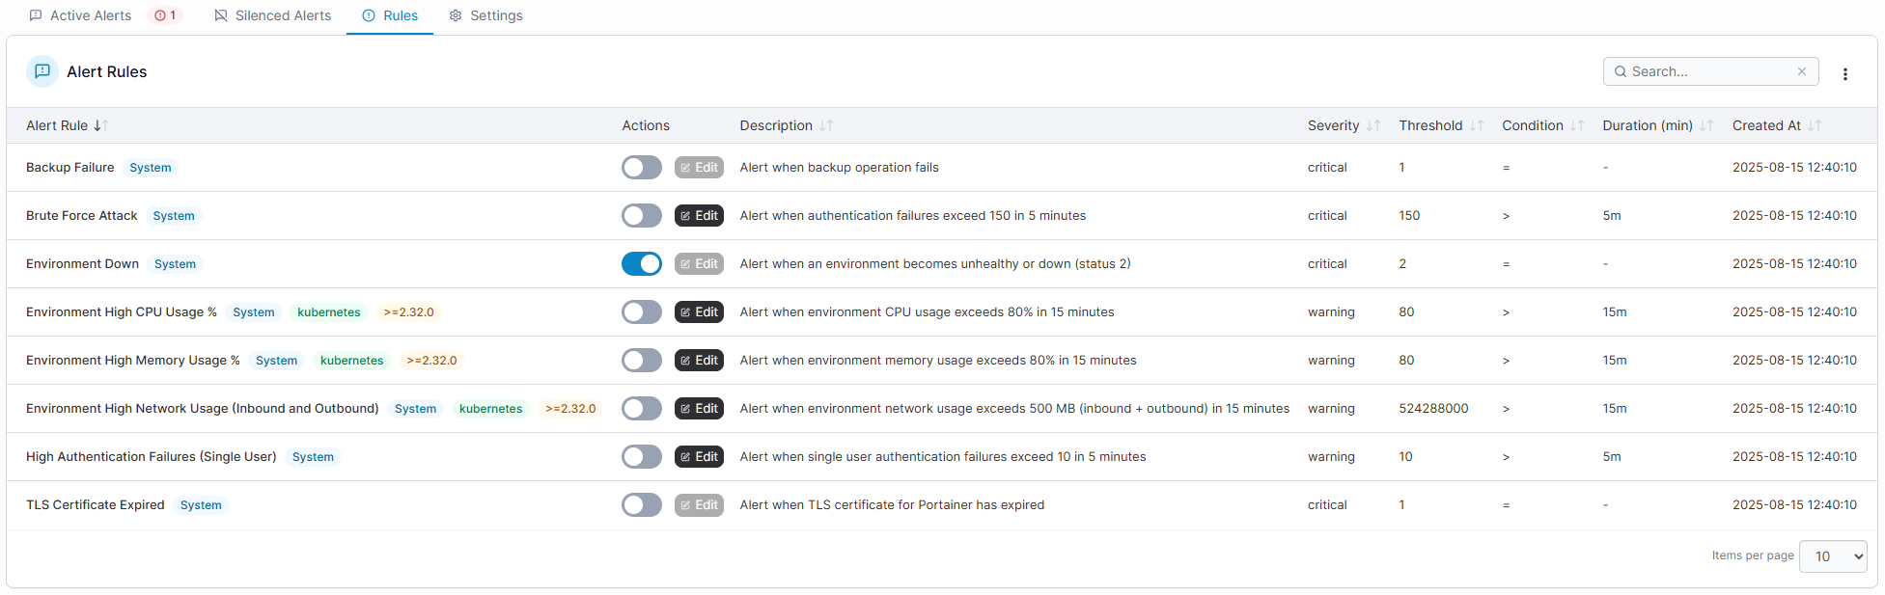The width and height of the screenshot is (1885, 595).
Task: Click the three-dot options menu icon
Action: (1844, 73)
